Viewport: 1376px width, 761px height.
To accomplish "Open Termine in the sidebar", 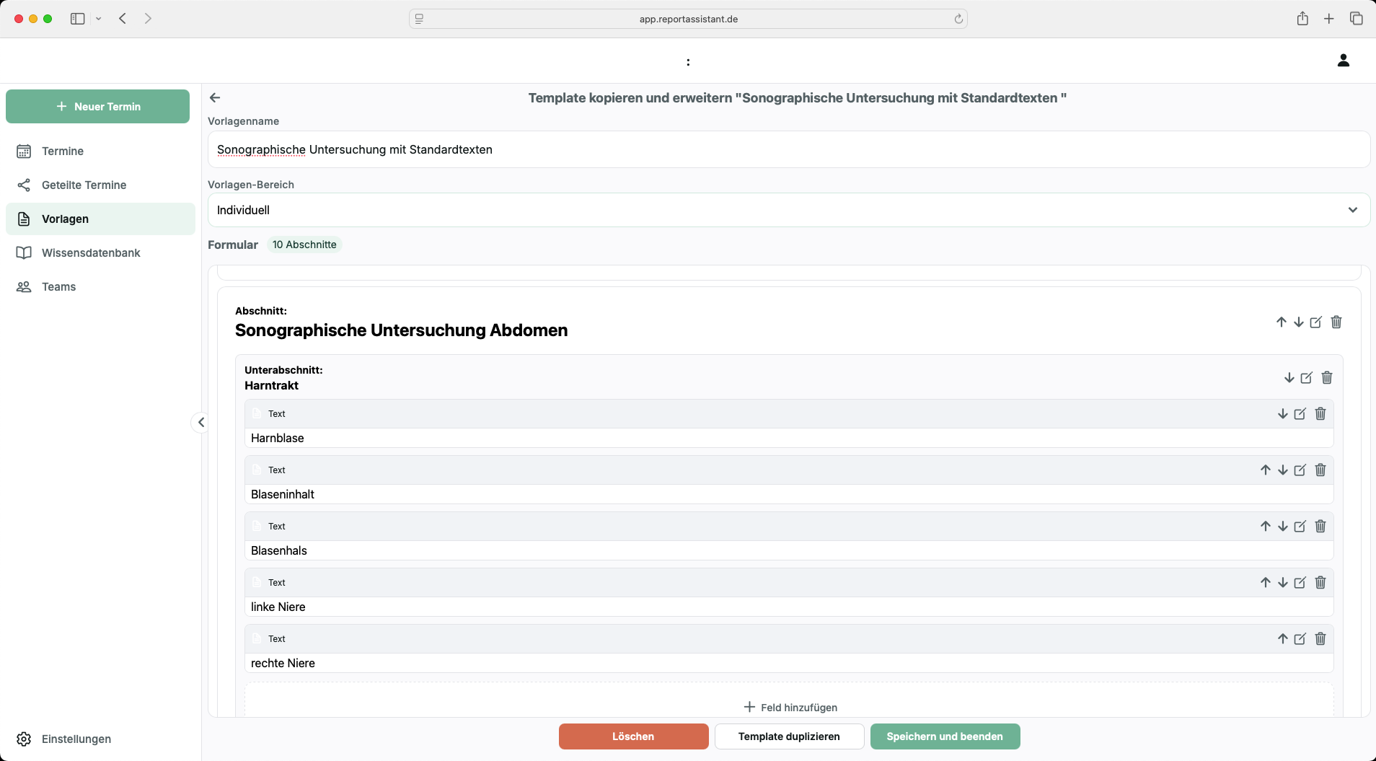I will point(100,151).
